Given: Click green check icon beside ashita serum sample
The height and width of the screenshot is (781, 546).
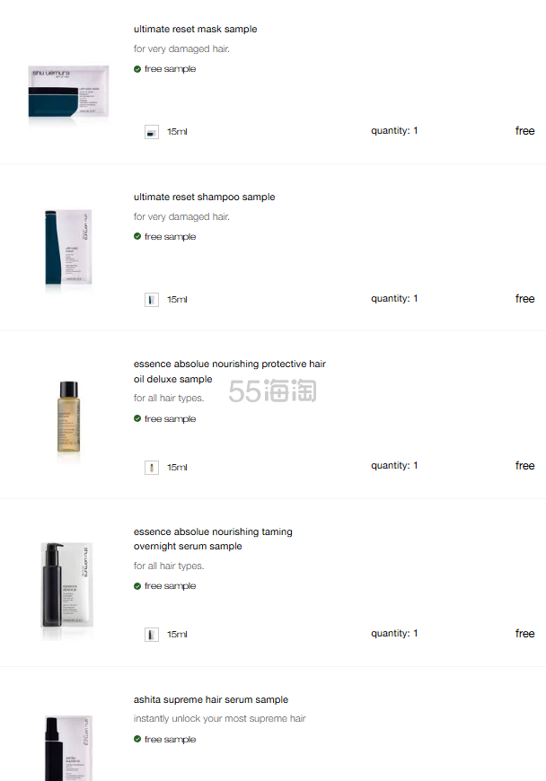Looking at the screenshot, I should tap(137, 739).
